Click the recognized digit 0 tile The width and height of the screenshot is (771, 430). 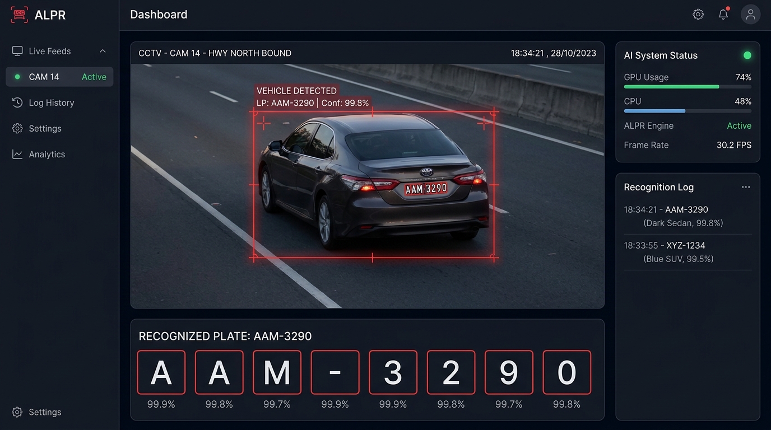click(567, 372)
